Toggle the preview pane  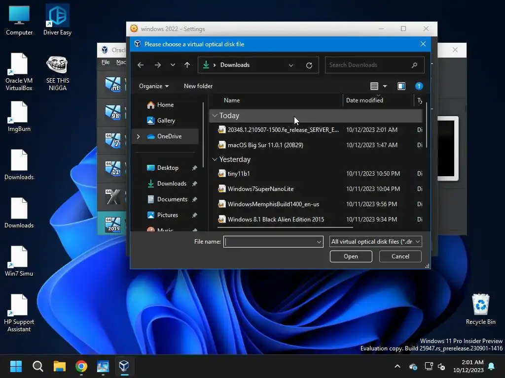[x=401, y=86]
